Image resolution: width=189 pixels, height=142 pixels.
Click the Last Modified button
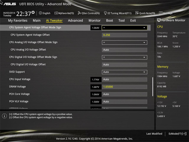[x=154, y=134]
